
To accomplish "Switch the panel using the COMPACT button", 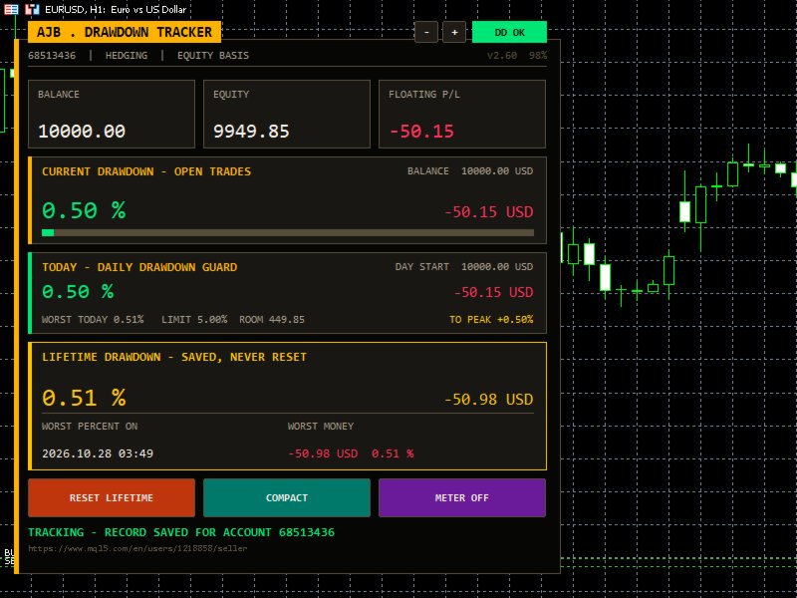I will 287,497.
